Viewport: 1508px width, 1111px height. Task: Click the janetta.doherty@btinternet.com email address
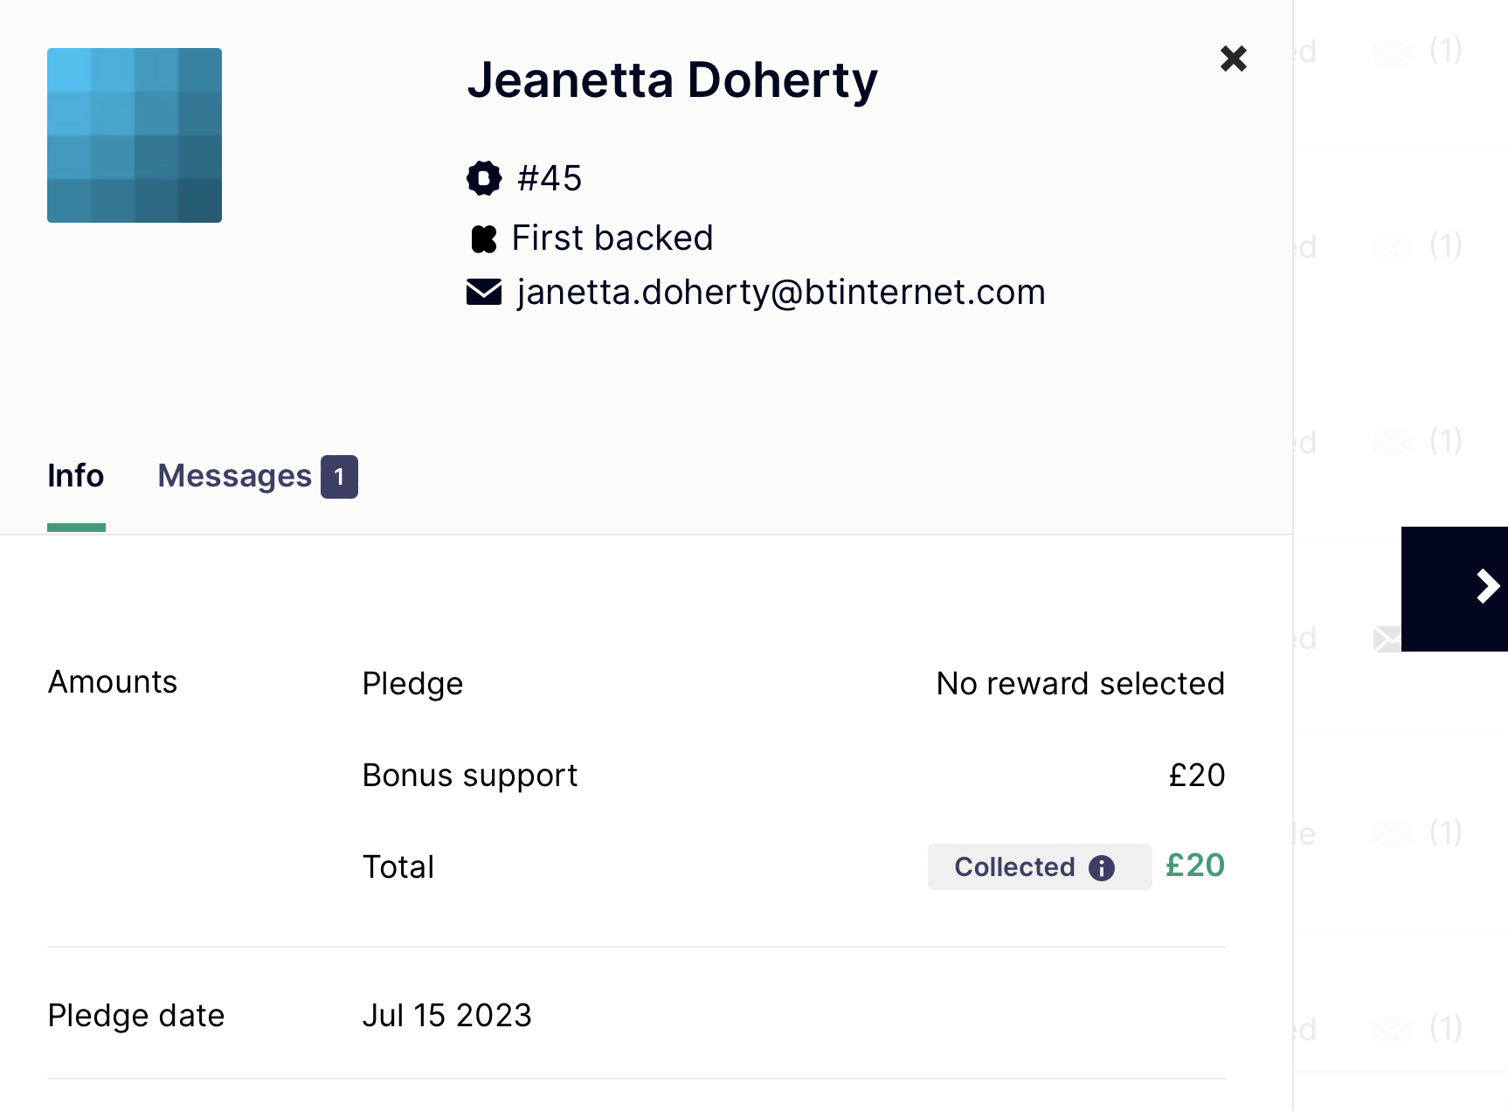point(781,293)
